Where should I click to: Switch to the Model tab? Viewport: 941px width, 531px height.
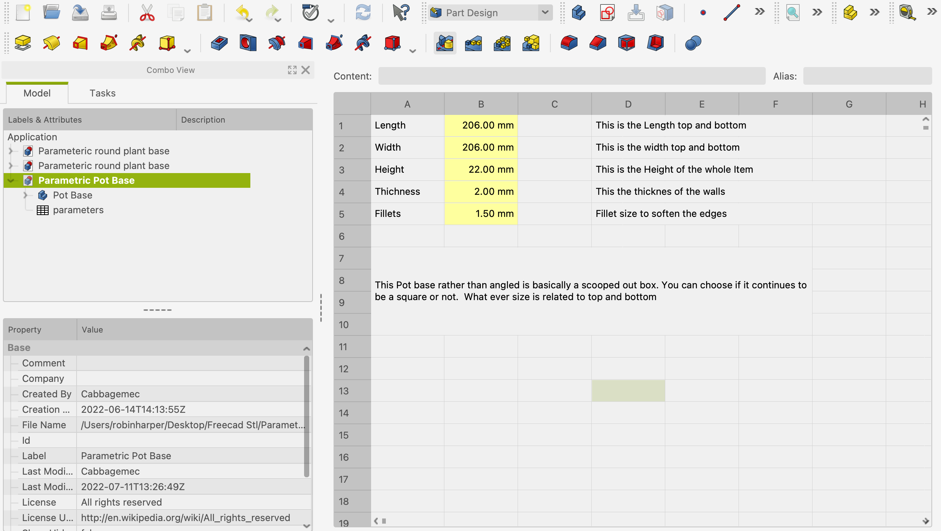[x=37, y=93]
